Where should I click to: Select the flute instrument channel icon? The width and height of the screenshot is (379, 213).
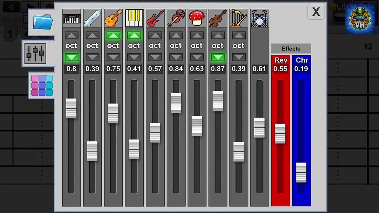pyautogui.click(x=92, y=18)
